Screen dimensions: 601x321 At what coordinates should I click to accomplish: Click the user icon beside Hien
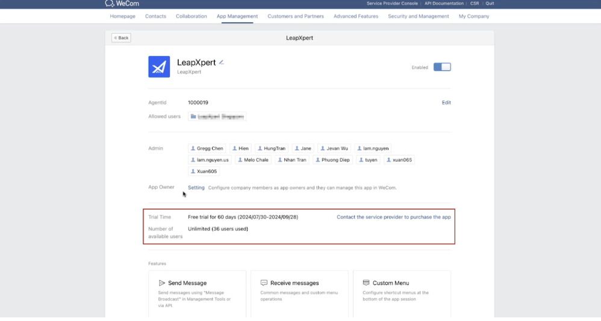235,148
